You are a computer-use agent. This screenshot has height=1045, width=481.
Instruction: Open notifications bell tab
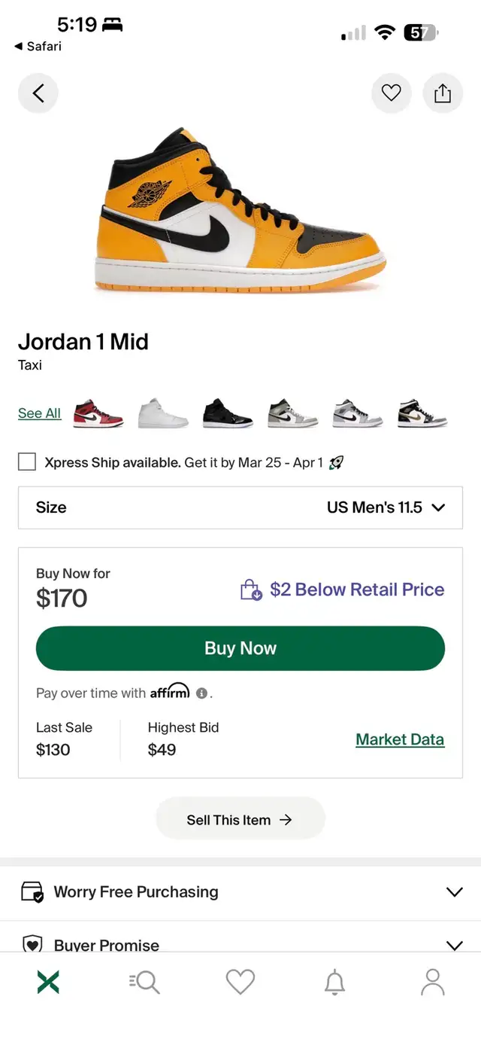point(334,983)
